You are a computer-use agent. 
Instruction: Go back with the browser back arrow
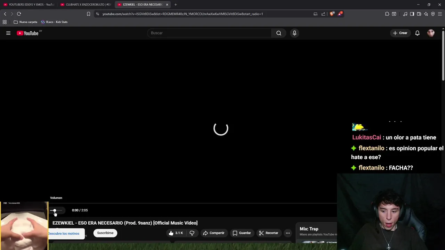point(5,14)
